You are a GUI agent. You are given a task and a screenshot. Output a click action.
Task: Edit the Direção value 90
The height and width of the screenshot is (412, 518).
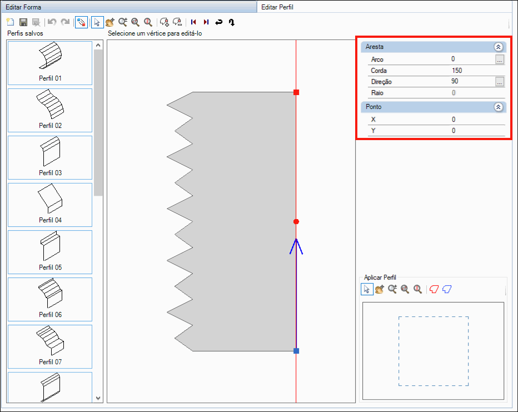472,81
